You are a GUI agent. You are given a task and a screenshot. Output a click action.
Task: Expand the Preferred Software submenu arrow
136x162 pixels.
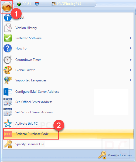click(x=131, y=38)
